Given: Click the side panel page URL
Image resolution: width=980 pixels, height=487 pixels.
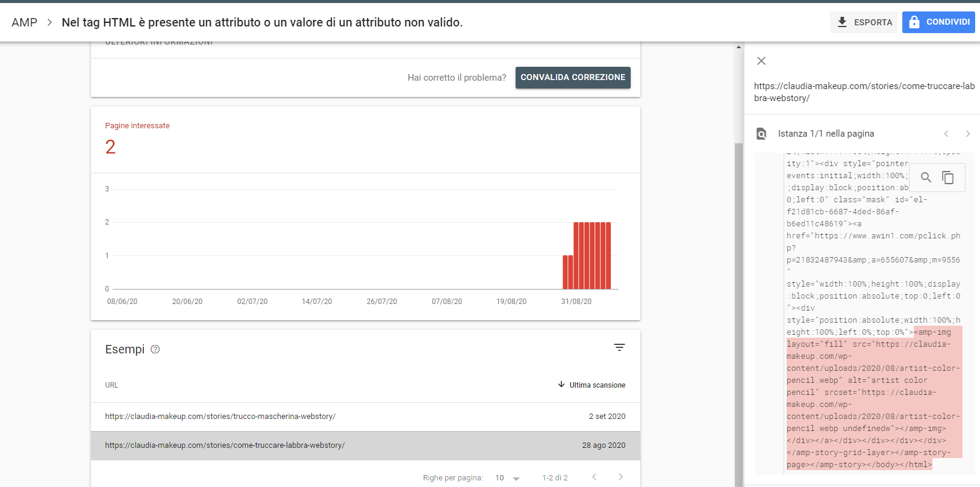Looking at the screenshot, I should [864, 92].
